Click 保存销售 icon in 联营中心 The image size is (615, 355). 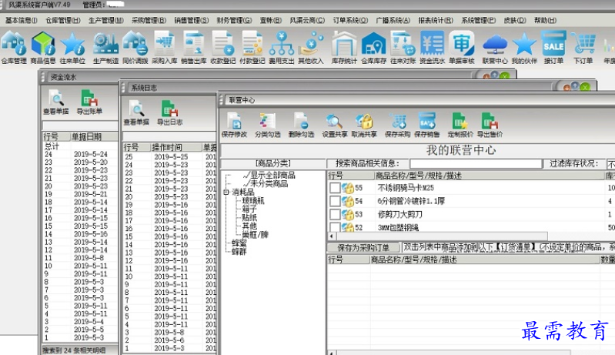pos(426,125)
